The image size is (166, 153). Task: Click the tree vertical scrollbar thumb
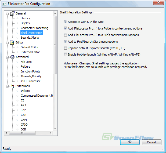55,45
